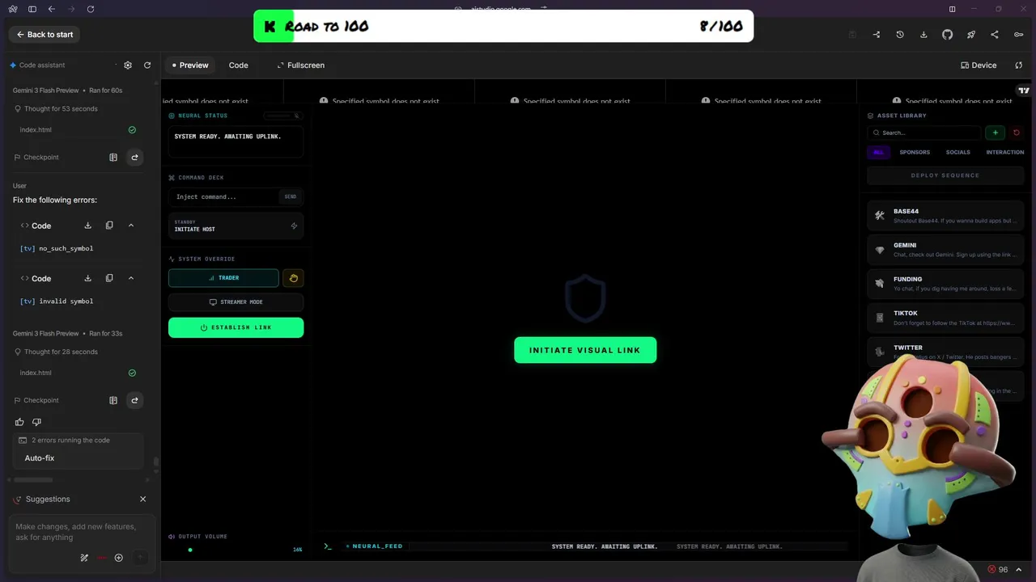Click the branch icon beside history
Image resolution: width=1036 pixels, height=582 pixels.
(876, 34)
